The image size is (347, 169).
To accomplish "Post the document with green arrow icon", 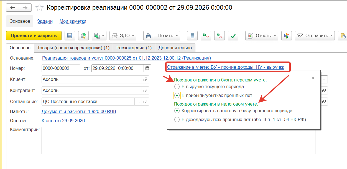I will pyautogui.click(x=83, y=35).
